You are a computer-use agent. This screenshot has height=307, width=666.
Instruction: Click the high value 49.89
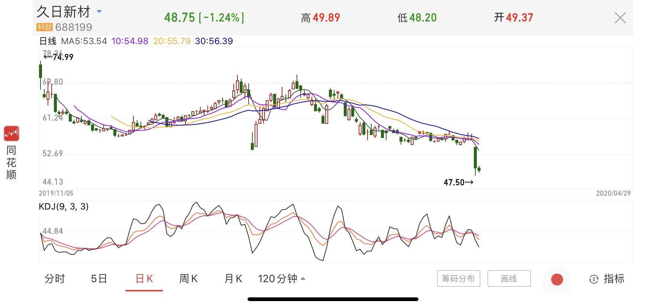[x=326, y=17]
